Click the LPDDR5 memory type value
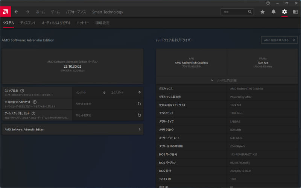 [235, 121]
